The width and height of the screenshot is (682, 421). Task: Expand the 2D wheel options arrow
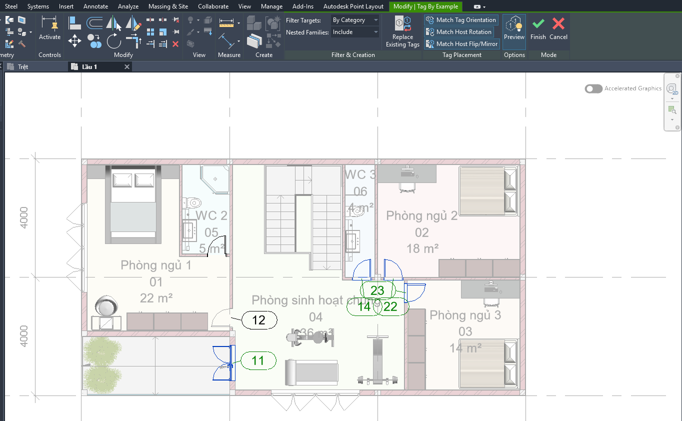[x=672, y=98]
